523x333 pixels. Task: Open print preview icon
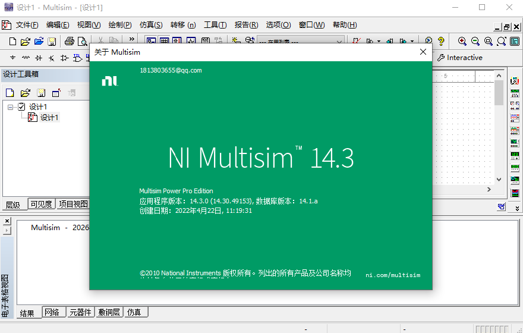coord(82,42)
